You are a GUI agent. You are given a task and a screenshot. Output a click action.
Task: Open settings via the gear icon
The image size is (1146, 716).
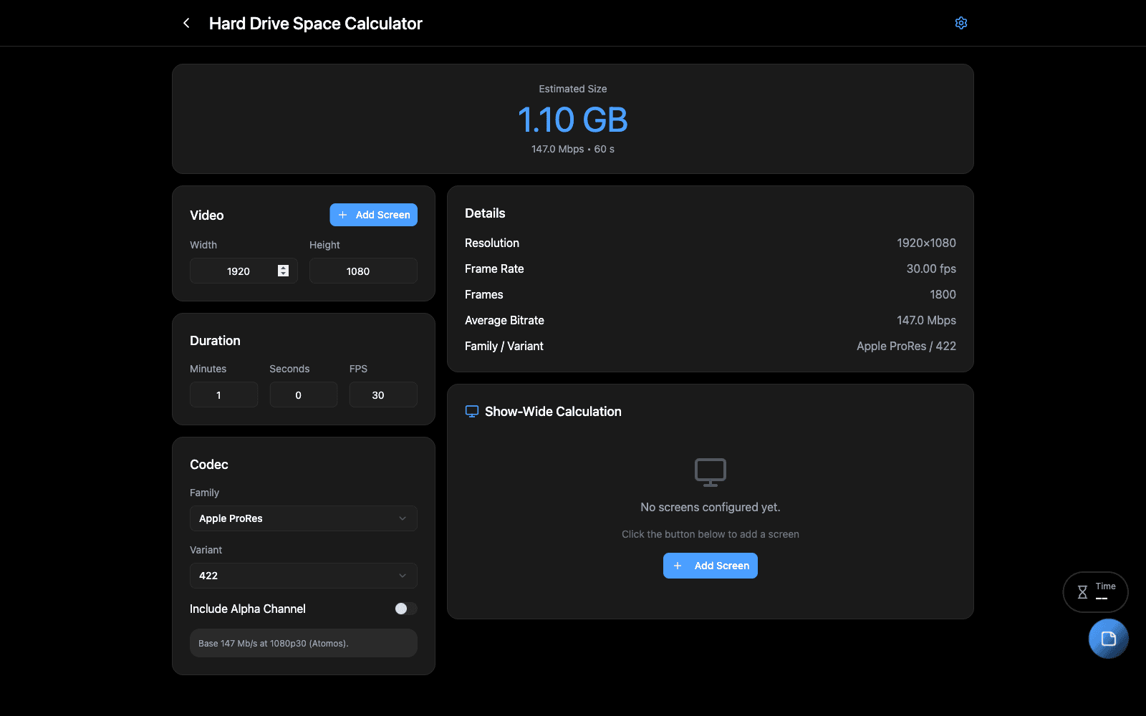tap(961, 23)
